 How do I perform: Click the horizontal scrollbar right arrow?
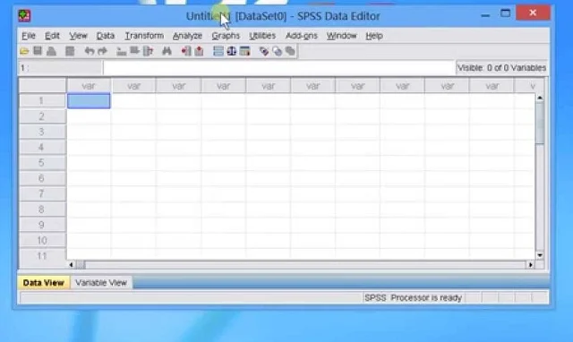pos(530,264)
